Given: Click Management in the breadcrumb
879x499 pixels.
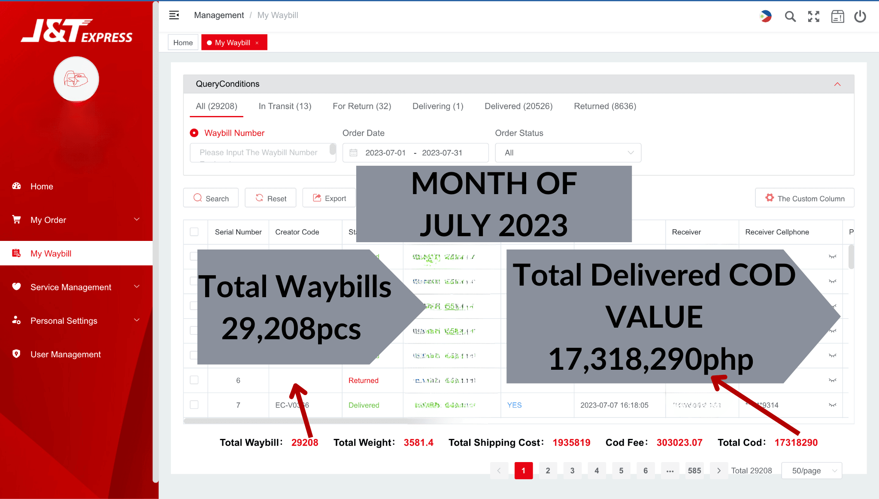Looking at the screenshot, I should click(x=219, y=15).
